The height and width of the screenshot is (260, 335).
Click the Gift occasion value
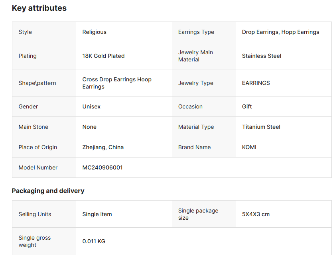click(247, 106)
